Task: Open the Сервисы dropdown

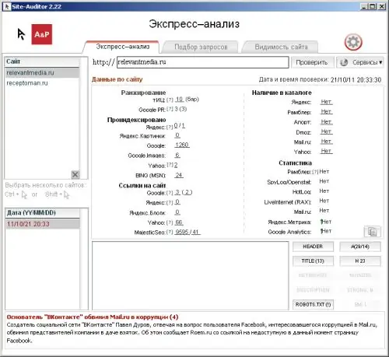Action: [x=360, y=62]
